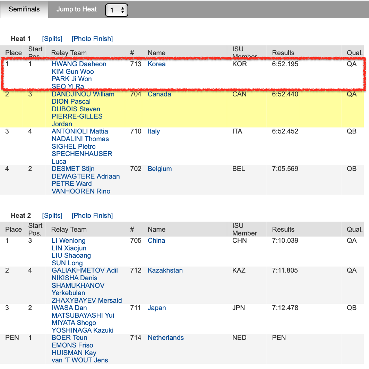Screen dimensions: 369x369
Task: Open the Japan team link
Action: (157, 308)
